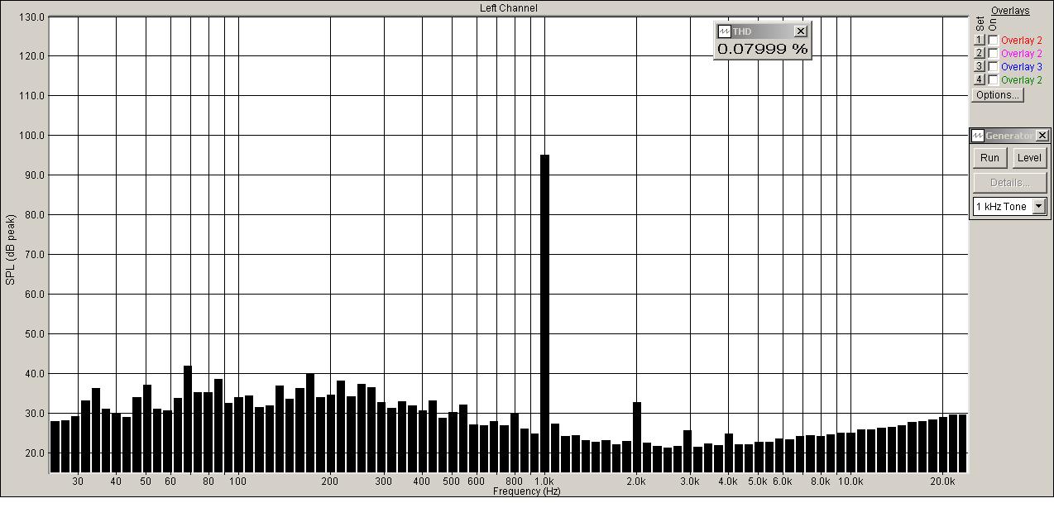1054x527 pixels.
Task: Enable the magenta Overlay 2 checkbox
Action: pos(993,54)
